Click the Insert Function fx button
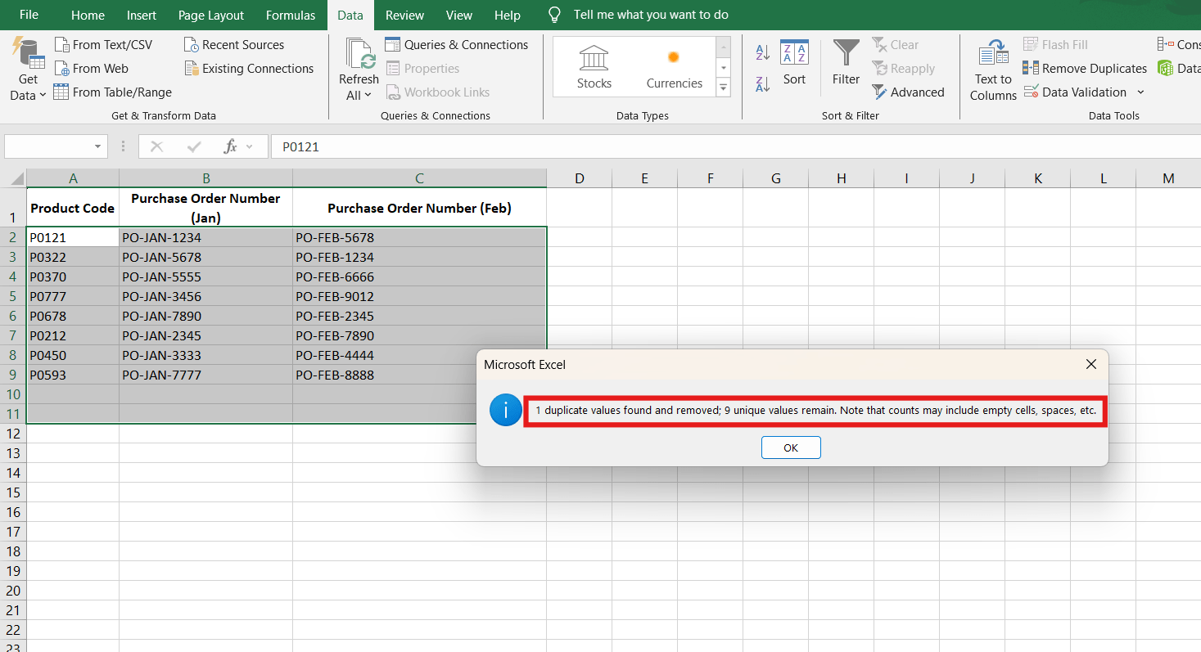 (x=231, y=147)
